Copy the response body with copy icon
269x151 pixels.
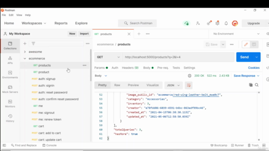[251, 85]
